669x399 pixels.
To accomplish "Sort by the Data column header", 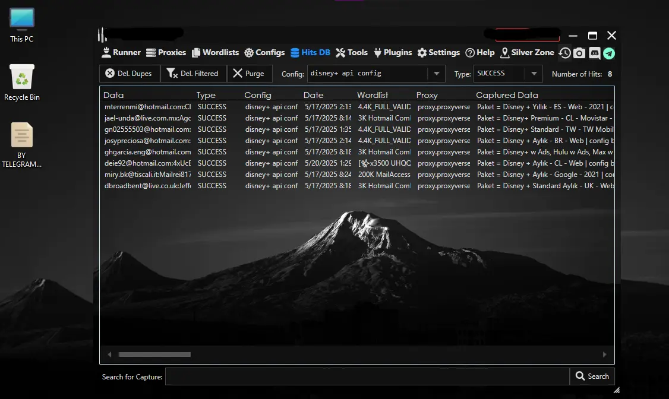I will click(x=113, y=95).
